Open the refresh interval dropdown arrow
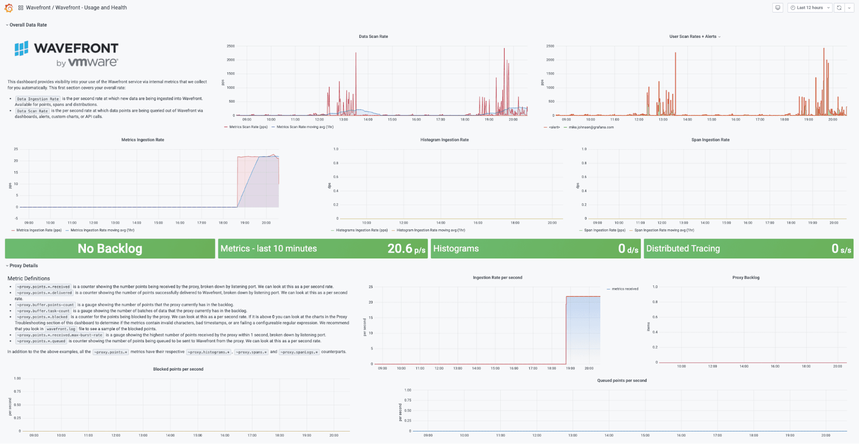 click(x=849, y=8)
